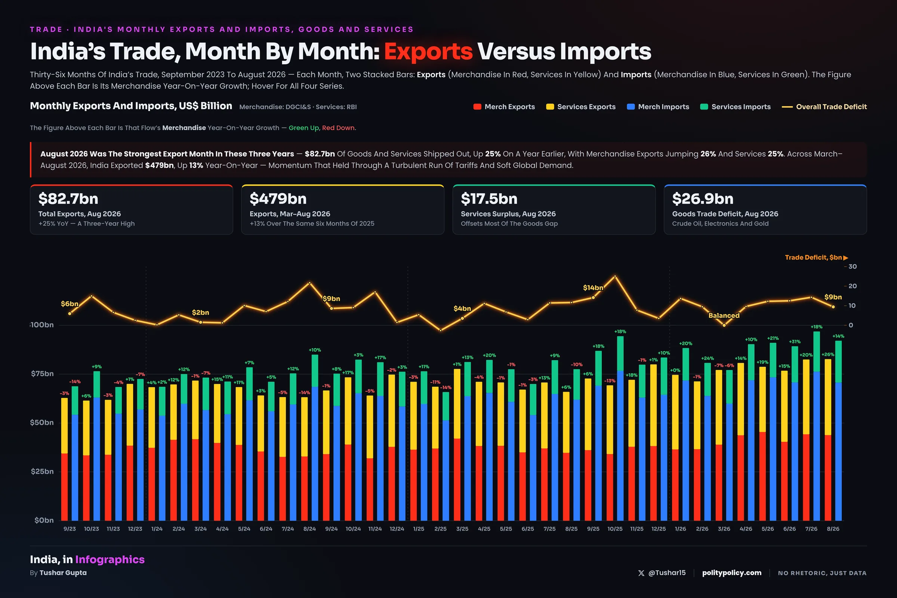
Task: Click the NO RHETORIC, JUST DATA tagline
Action: (822, 573)
